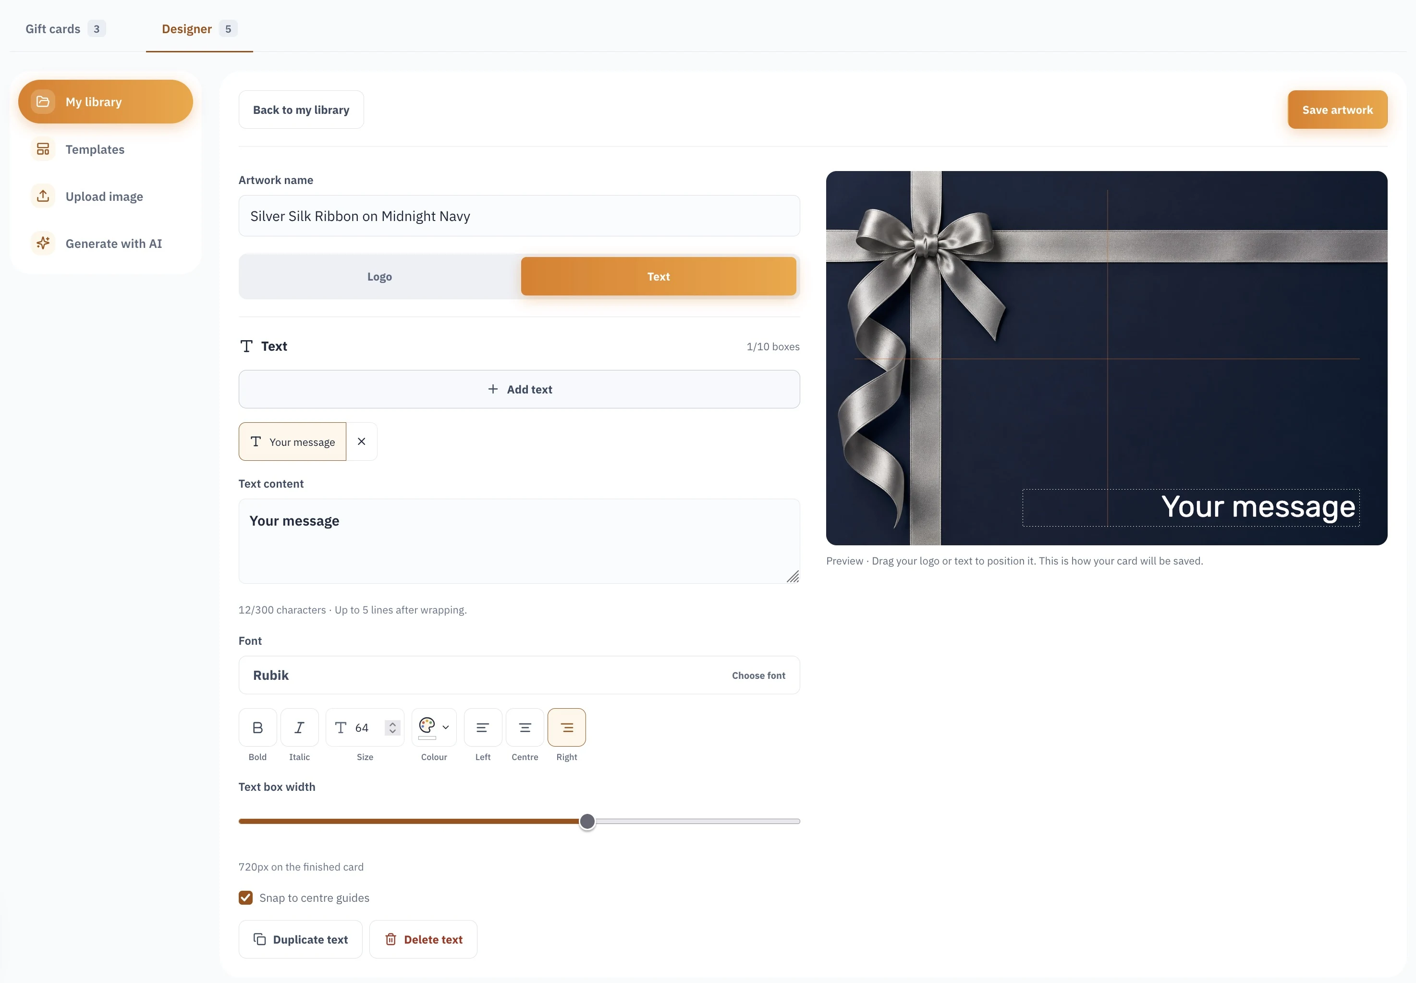Open the text Colour palette dropdown
The width and height of the screenshot is (1416, 983).
point(434,728)
